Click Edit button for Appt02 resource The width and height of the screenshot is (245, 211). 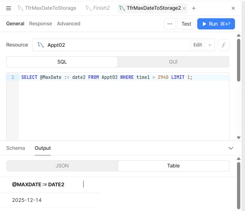point(198,45)
